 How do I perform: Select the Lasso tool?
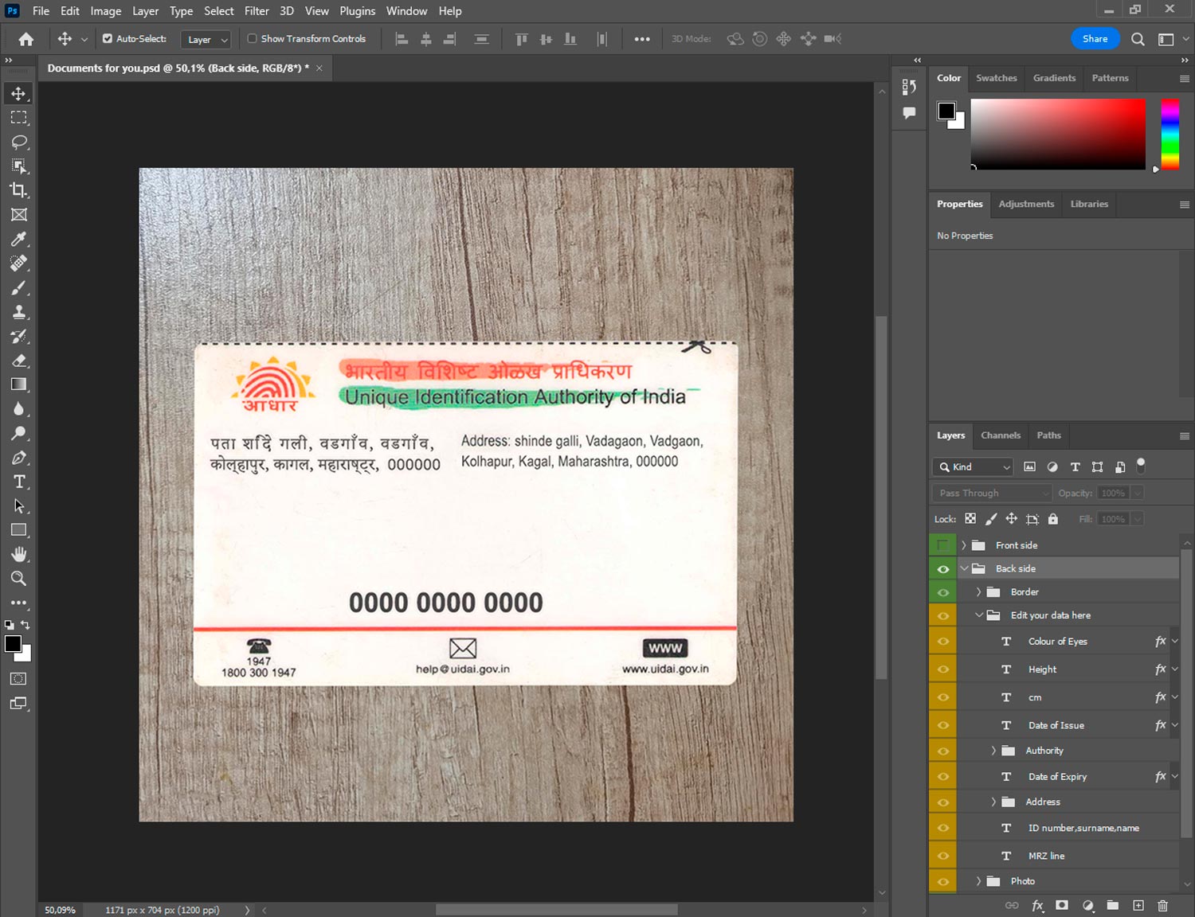pos(18,142)
